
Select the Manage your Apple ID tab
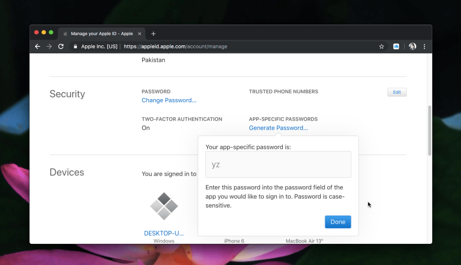click(102, 34)
